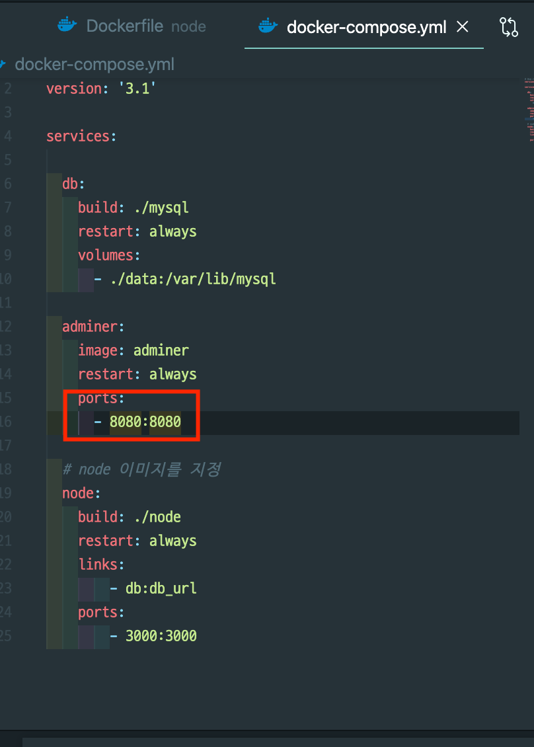Close the docker-compose.yml tab
The image size is (534, 747).
pos(463,26)
